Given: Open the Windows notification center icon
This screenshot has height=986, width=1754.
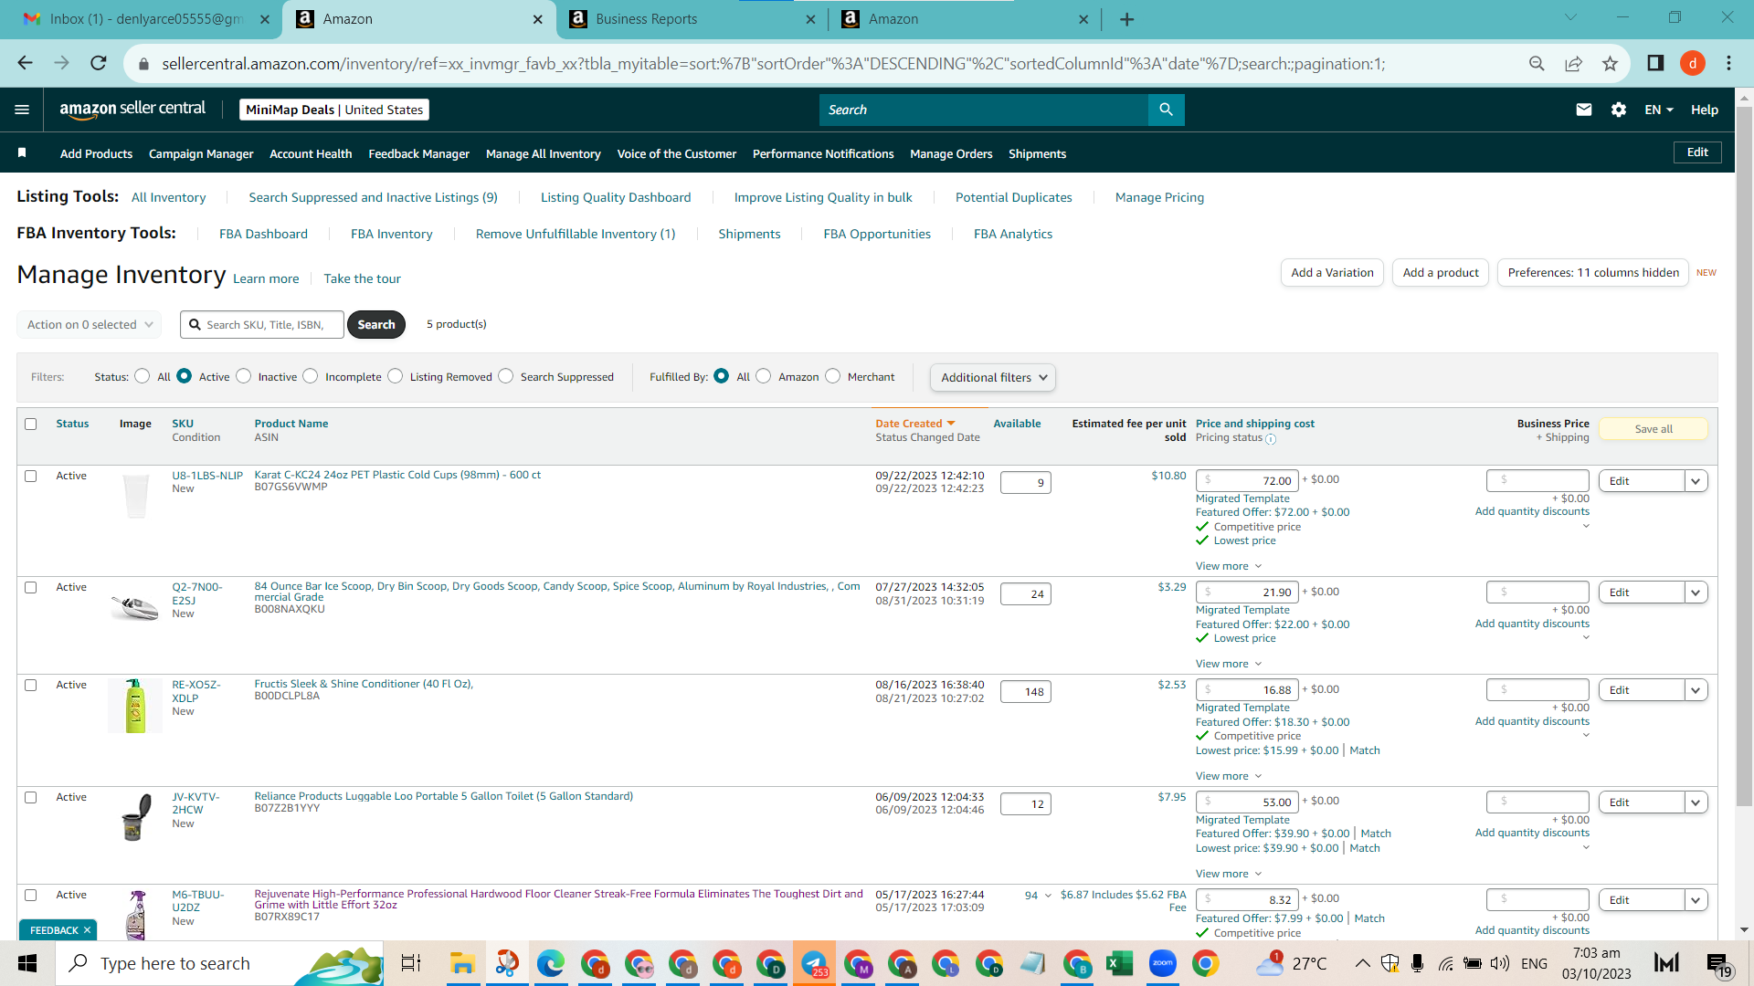Looking at the screenshot, I should pos(1718,964).
